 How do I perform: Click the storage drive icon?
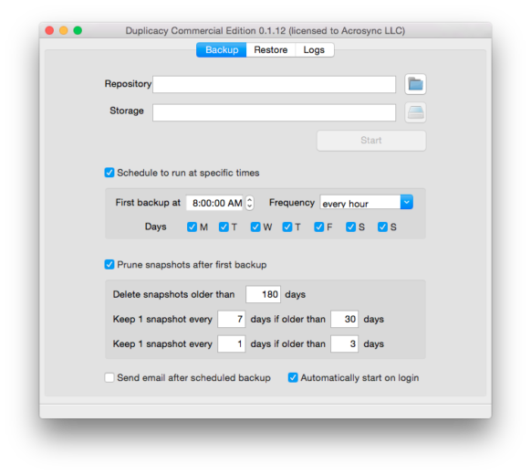(x=415, y=112)
